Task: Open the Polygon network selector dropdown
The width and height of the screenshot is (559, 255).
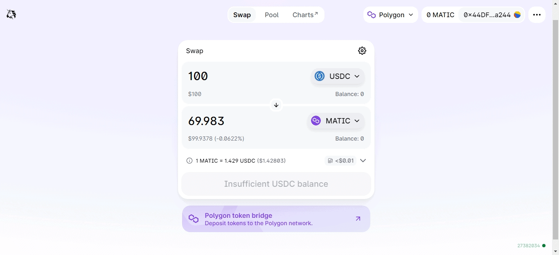Action: 391,15
